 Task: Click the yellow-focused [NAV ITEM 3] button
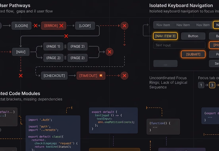click(165, 36)
